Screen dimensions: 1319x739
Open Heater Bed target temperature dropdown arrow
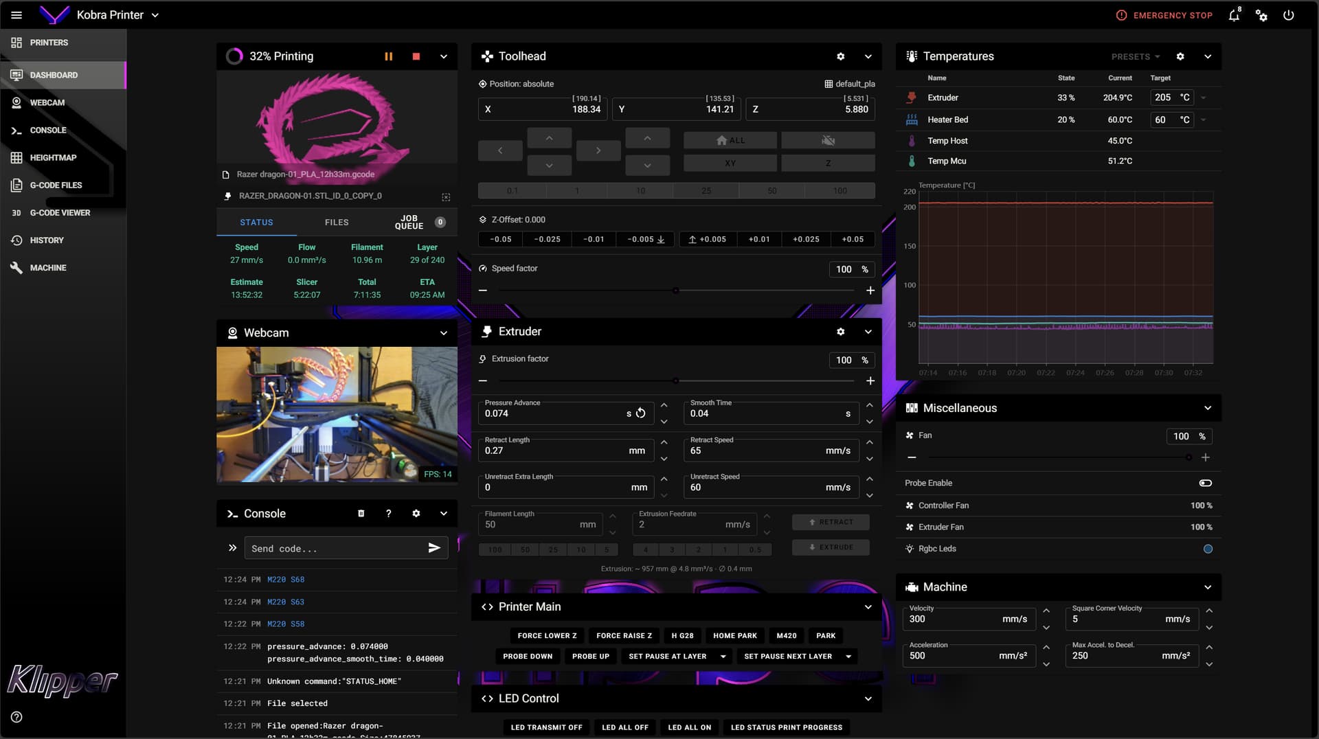tap(1204, 120)
